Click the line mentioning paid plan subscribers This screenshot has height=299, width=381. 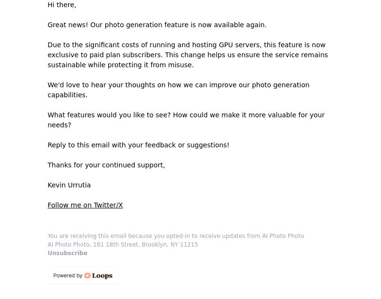pos(187,55)
